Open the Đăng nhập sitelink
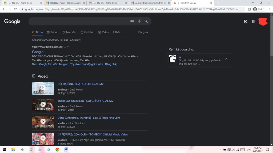Screen dimensions: 273x153 coord(111,64)
